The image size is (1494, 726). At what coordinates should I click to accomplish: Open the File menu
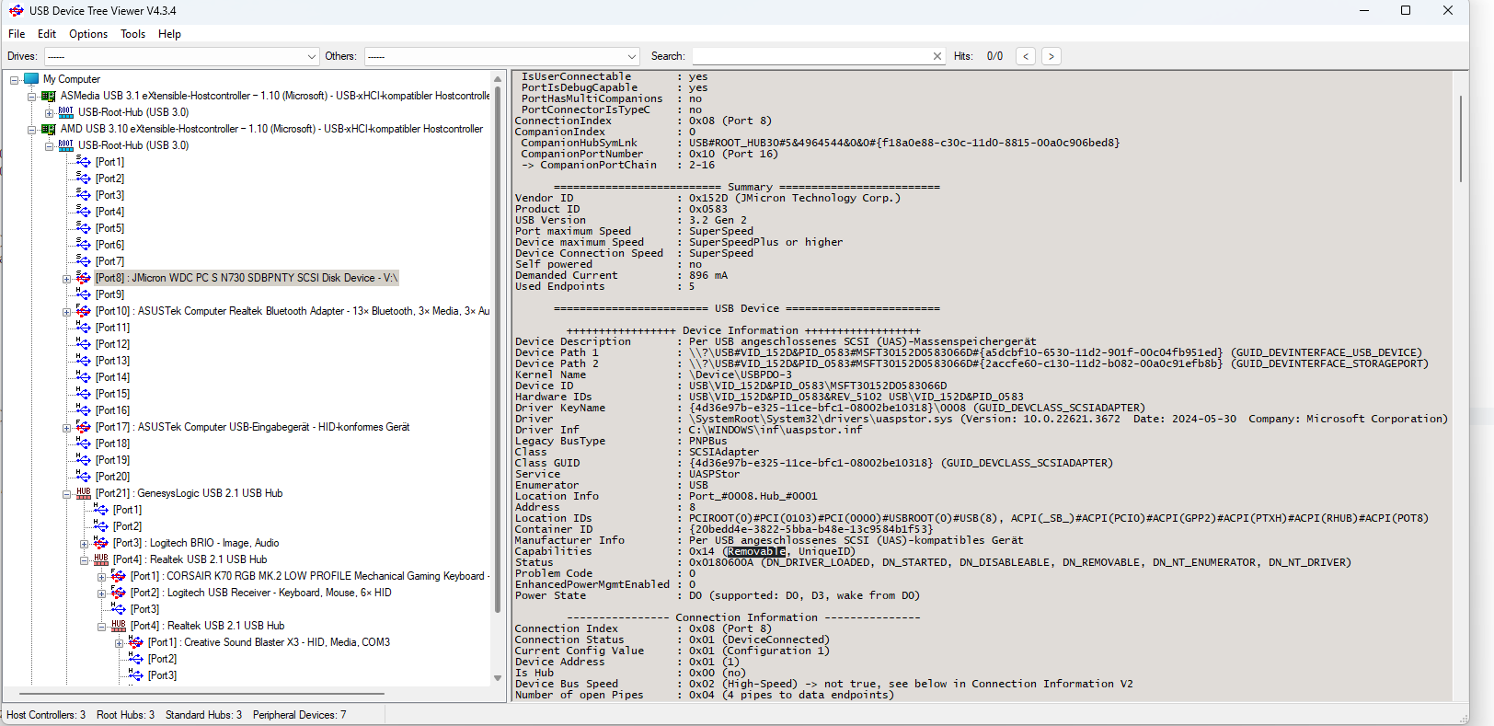tap(17, 34)
